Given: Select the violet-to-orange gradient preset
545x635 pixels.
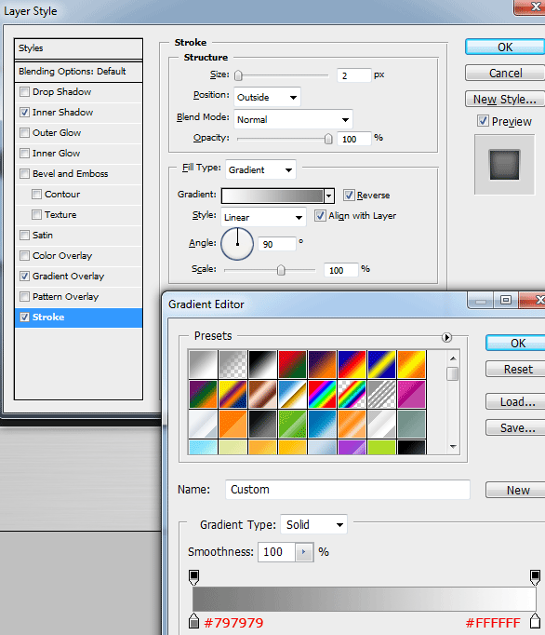Looking at the screenshot, I should pyautogui.click(x=322, y=364).
